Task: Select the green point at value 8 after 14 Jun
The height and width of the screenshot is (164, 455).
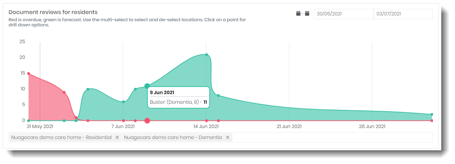Action: (218, 96)
